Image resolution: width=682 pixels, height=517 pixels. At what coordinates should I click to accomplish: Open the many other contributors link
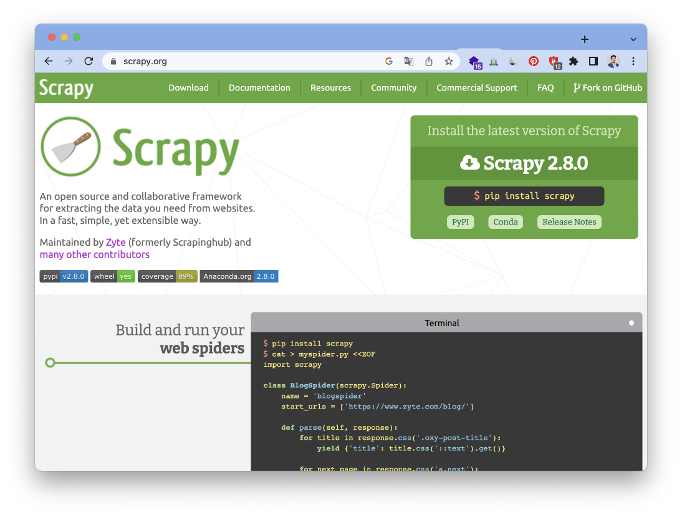(x=94, y=254)
